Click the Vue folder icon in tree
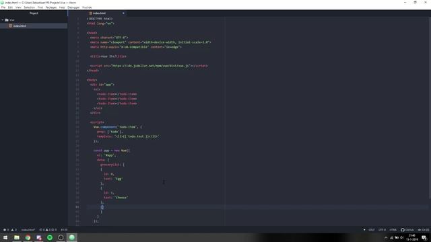 coord(7,19)
